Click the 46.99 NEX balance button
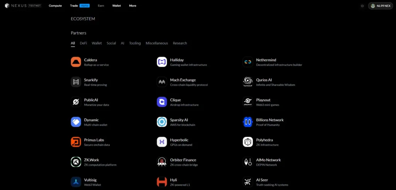The width and height of the screenshot is (396, 190). coord(381,6)
